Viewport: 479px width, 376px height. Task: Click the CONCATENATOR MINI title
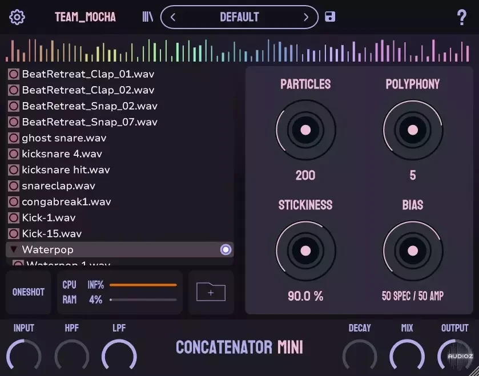pyautogui.click(x=240, y=347)
